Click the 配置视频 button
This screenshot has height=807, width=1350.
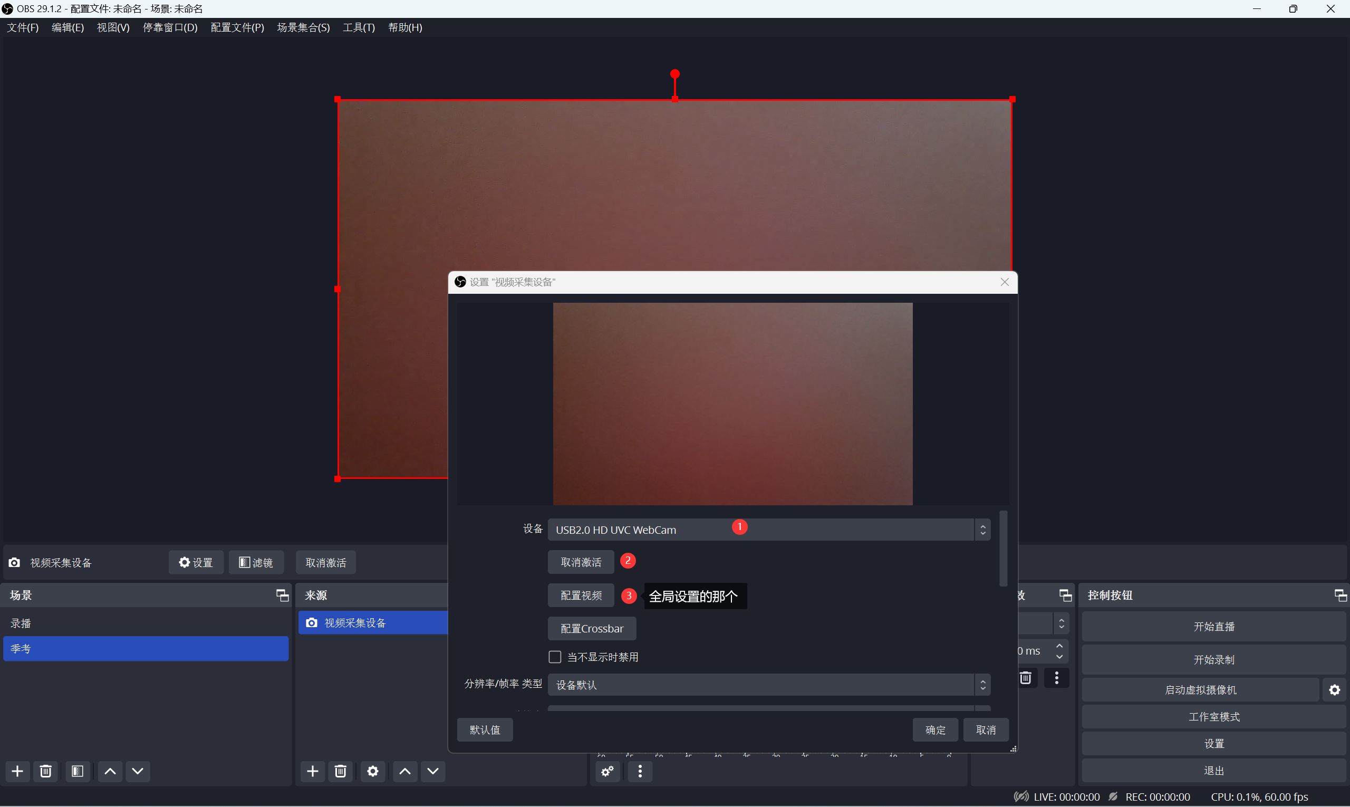581,595
